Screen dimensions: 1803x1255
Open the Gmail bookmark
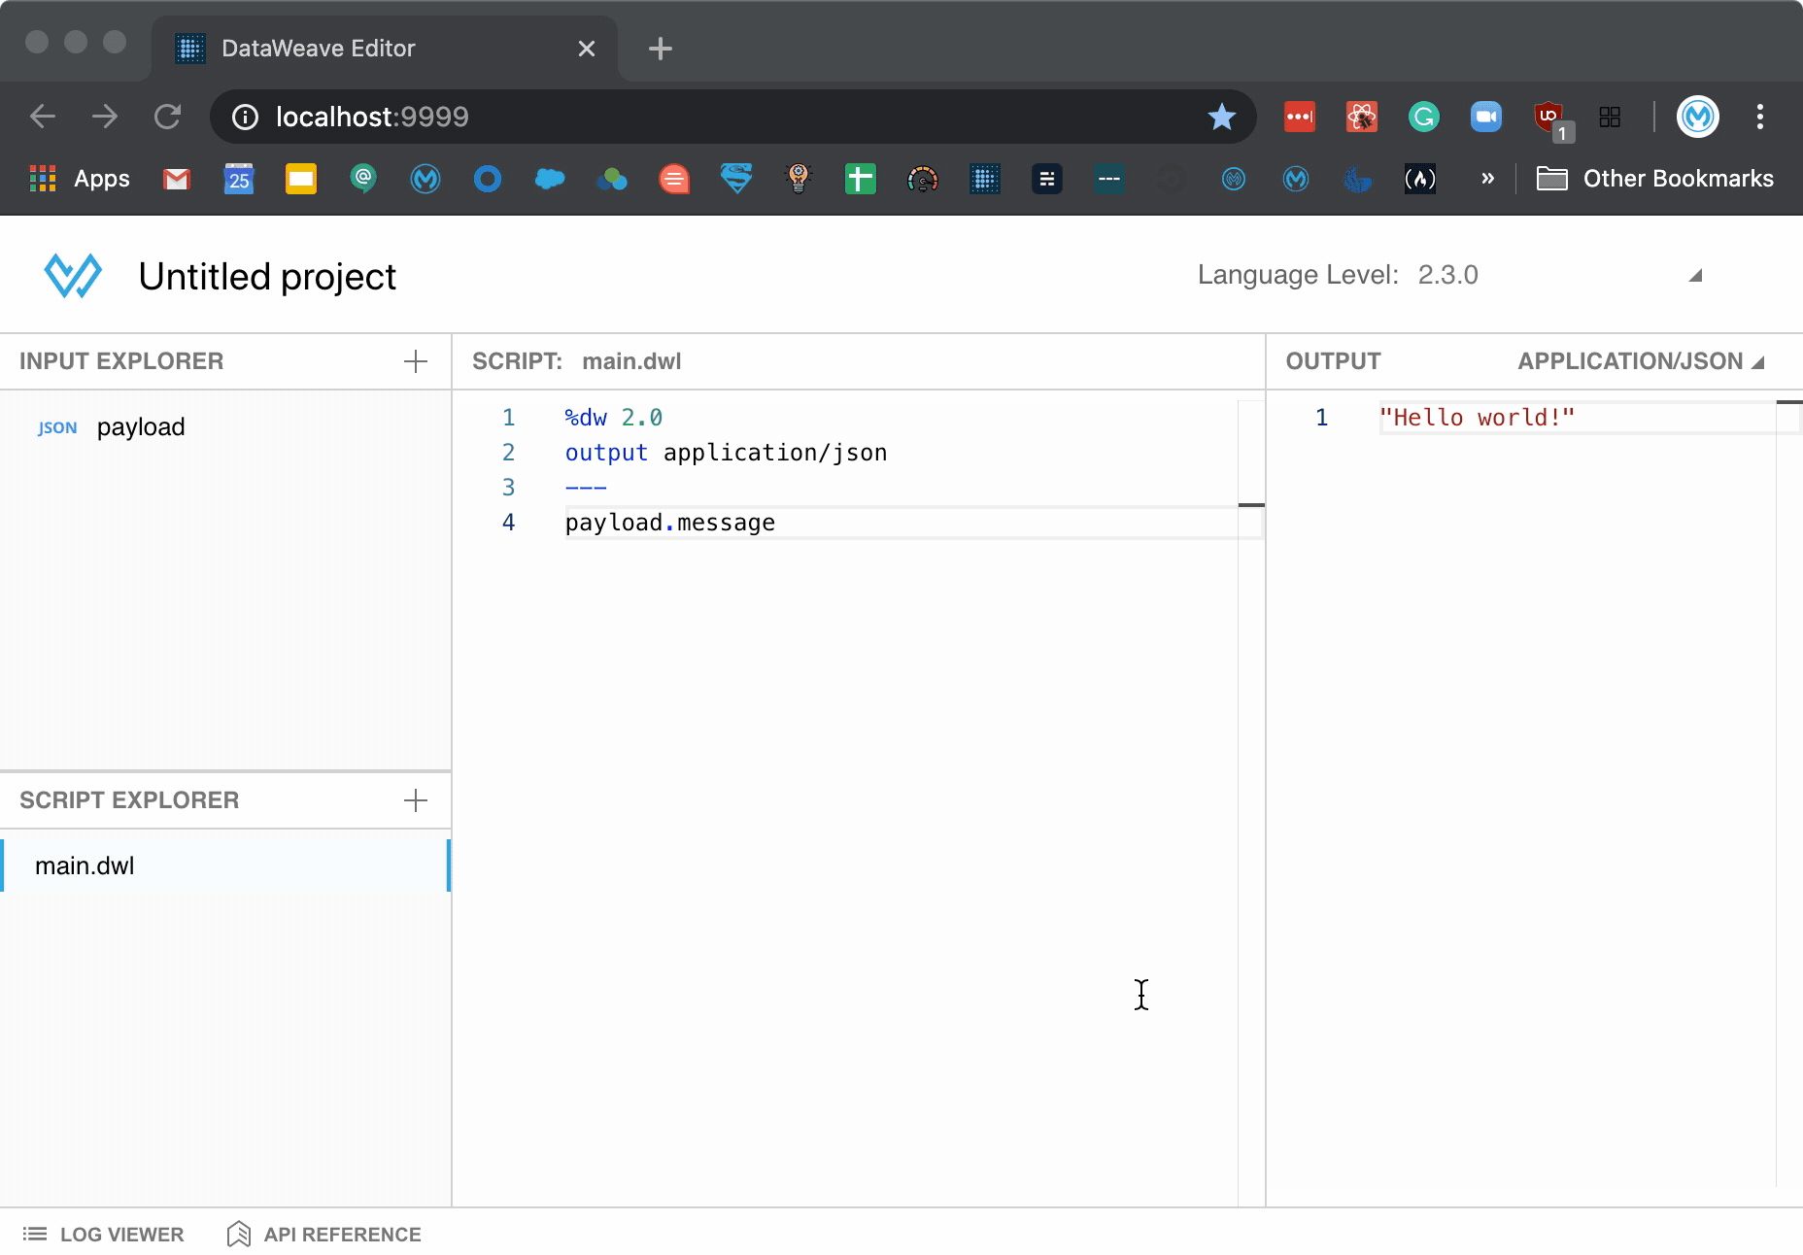pos(176,179)
